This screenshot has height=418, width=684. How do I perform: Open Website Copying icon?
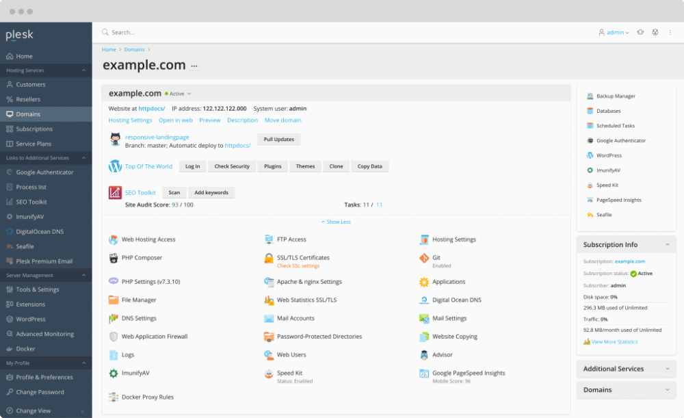point(424,337)
